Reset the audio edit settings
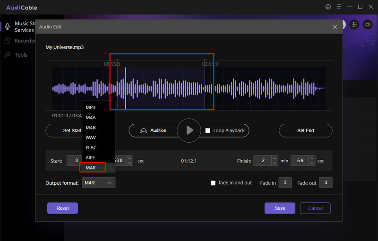 point(62,208)
